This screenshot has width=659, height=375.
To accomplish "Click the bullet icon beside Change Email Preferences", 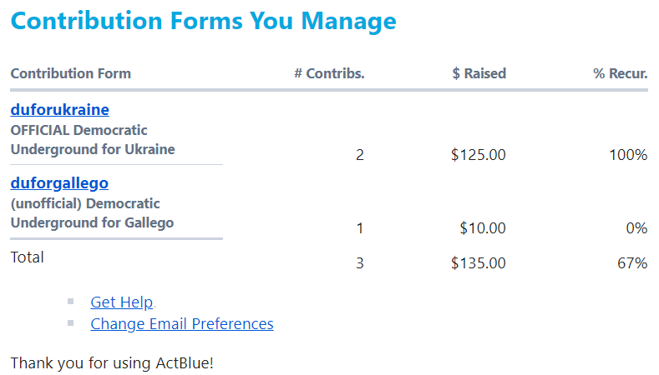I will tap(71, 322).
